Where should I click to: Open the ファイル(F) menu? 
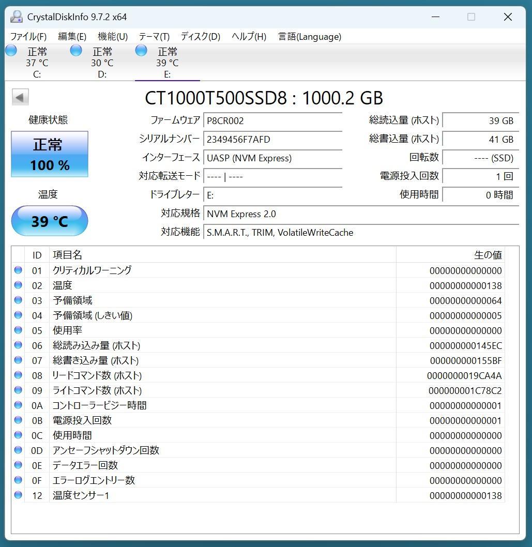29,37
